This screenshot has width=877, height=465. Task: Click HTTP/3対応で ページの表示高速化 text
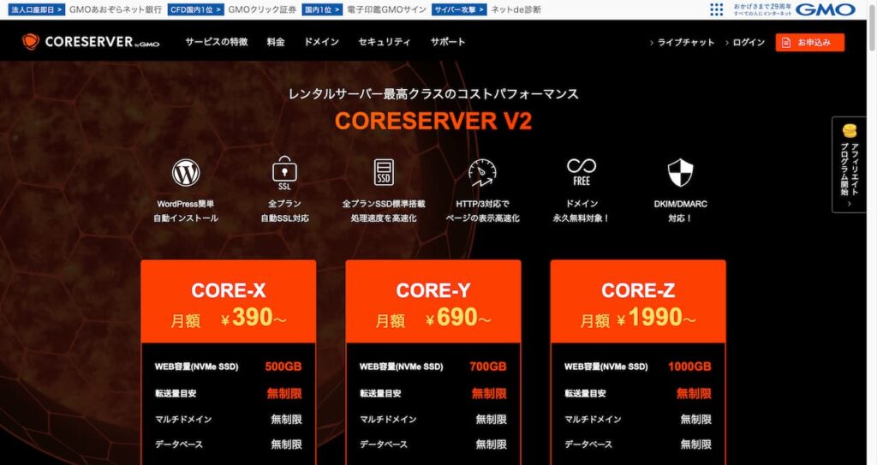tap(482, 211)
